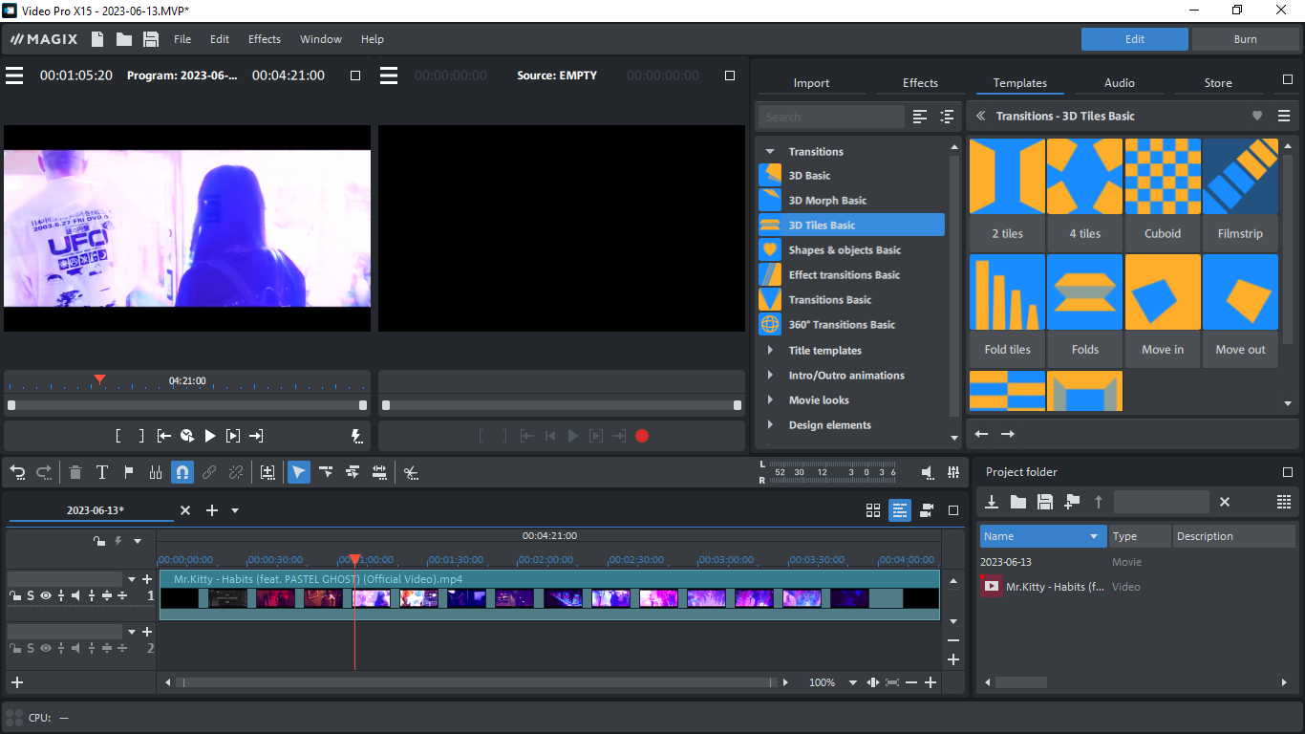The height and width of the screenshot is (734, 1305).
Task: Toggle the magnet snapping button
Action: point(182,472)
